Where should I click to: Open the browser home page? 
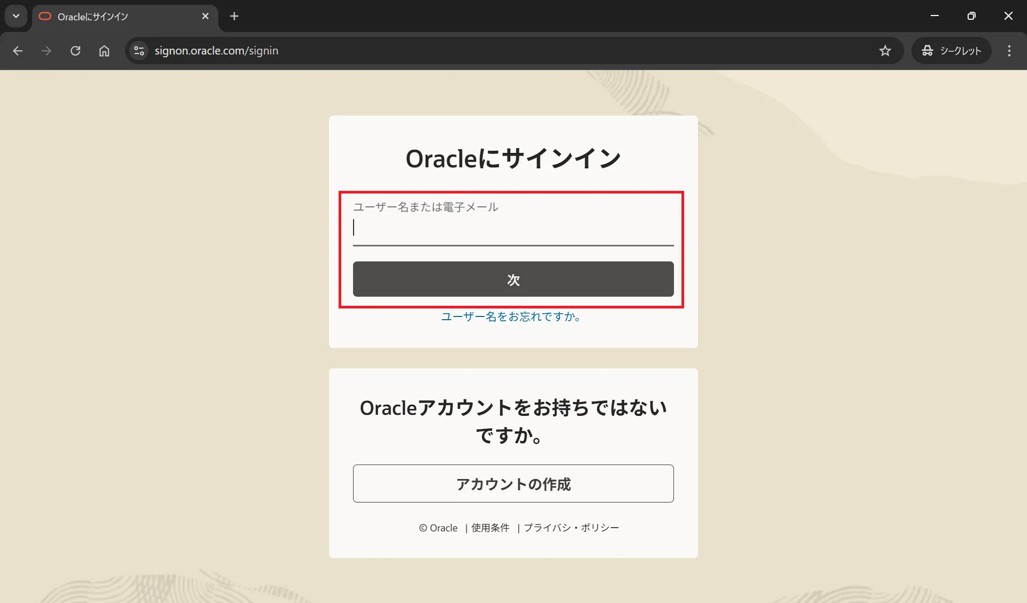[104, 51]
